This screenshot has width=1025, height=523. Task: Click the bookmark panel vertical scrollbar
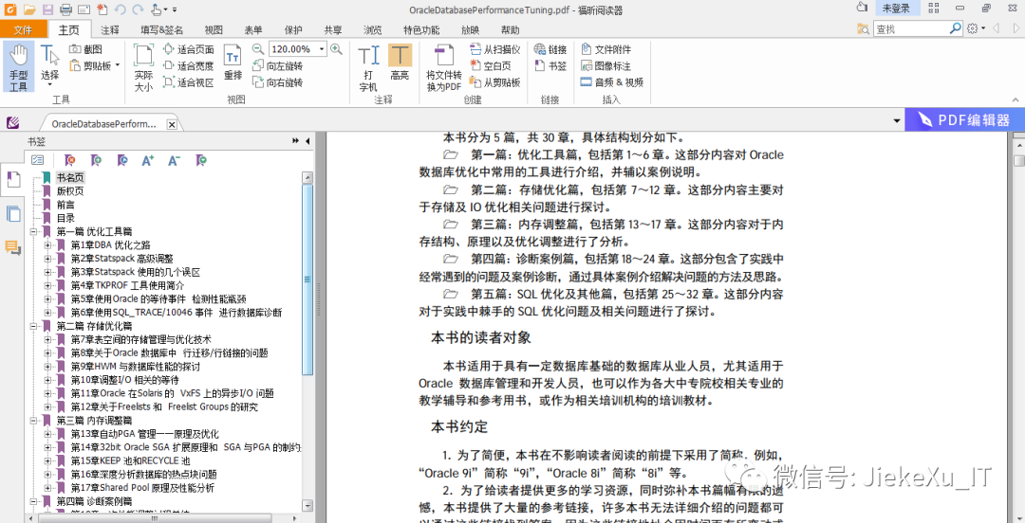(307, 284)
